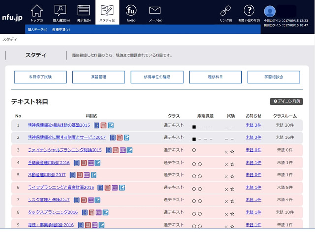This screenshot has height=232, width=315.
Task: Open course 精神保健福祉に関する制度とサービス2017 link
Action: (67, 137)
